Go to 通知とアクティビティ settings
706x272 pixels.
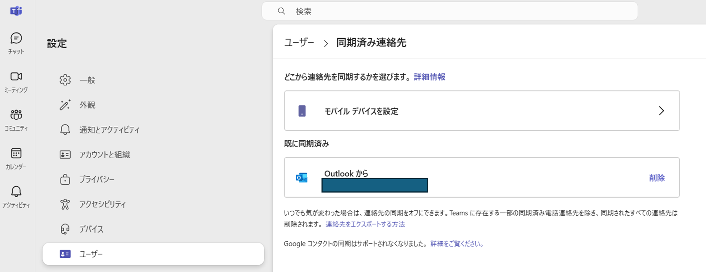click(x=153, y=130)
